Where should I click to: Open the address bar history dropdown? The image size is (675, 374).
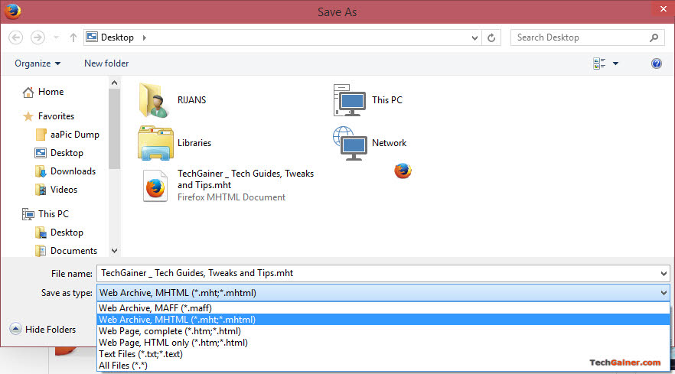[474, 38]
